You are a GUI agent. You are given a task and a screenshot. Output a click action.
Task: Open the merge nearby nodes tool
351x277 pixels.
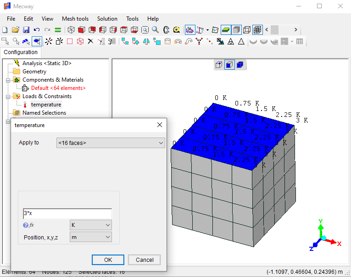tap(199, 41)
